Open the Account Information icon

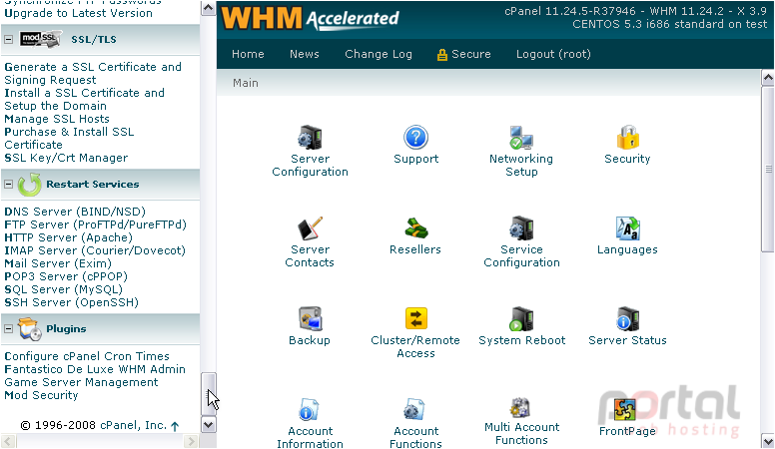(x=310, y=409)
